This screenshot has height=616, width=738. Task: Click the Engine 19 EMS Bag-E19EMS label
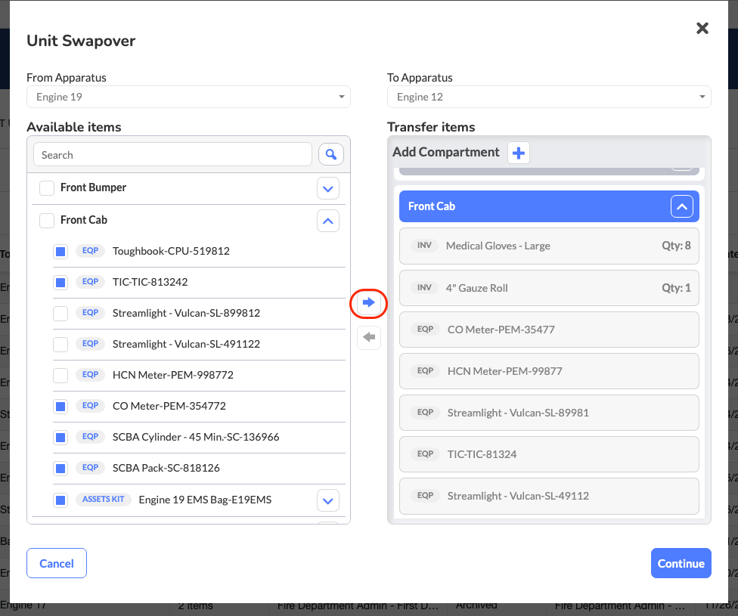point(205,500)
